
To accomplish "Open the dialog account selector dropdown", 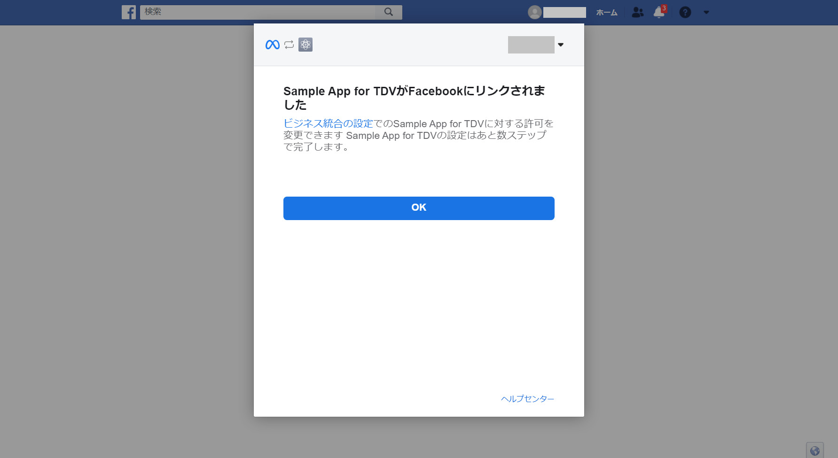I will coord(536,45).
